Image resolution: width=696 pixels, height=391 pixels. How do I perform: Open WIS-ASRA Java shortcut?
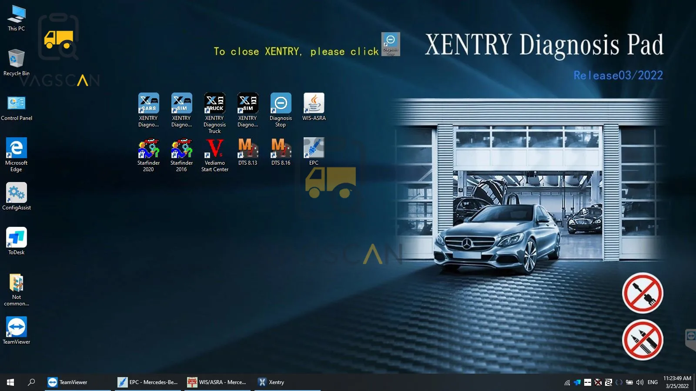tap(314, 107)
